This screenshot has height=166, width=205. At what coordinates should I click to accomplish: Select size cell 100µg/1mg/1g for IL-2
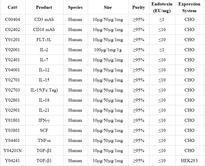click(x=108, y=50)
